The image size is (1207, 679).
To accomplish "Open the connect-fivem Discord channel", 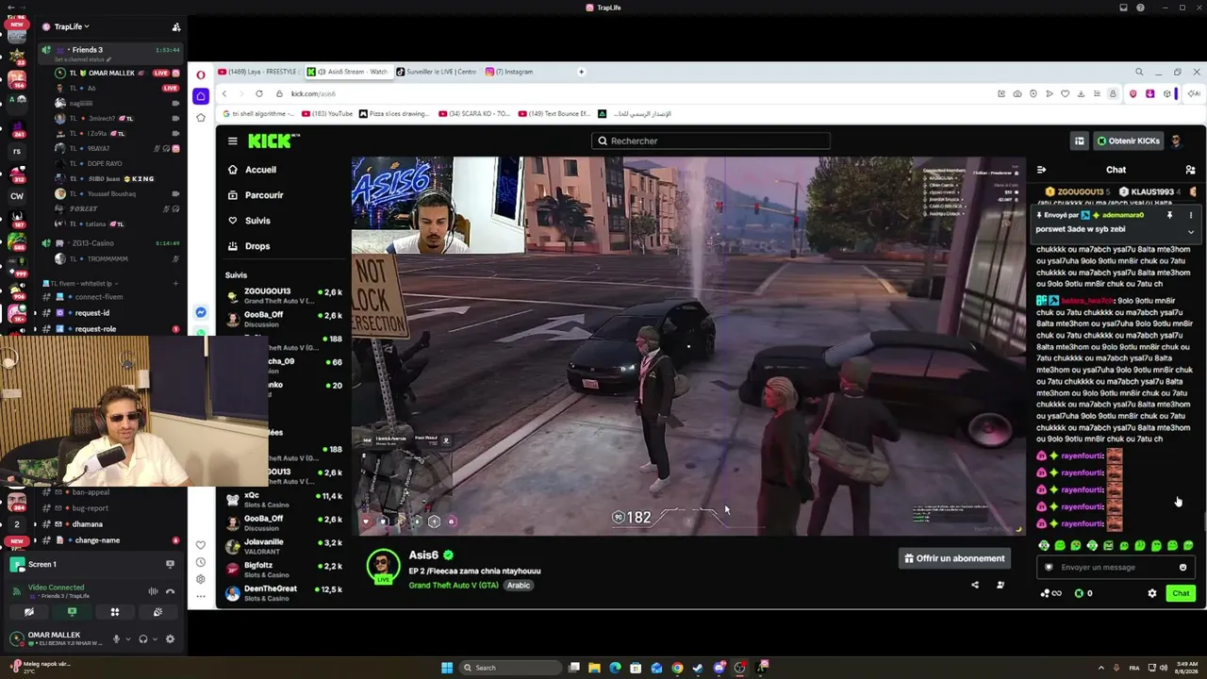I will tap(99, 297).
